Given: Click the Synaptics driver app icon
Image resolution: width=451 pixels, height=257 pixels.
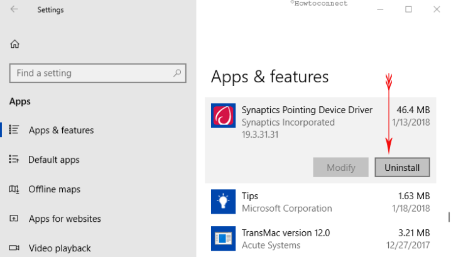Looking at the screenshot, I should coord(223,116).
